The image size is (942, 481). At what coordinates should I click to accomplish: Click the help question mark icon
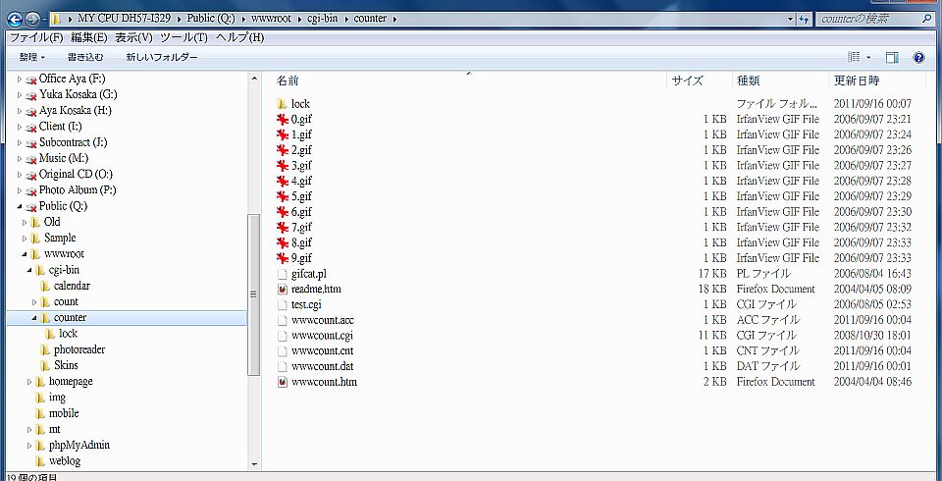click(x=918, y=58)
